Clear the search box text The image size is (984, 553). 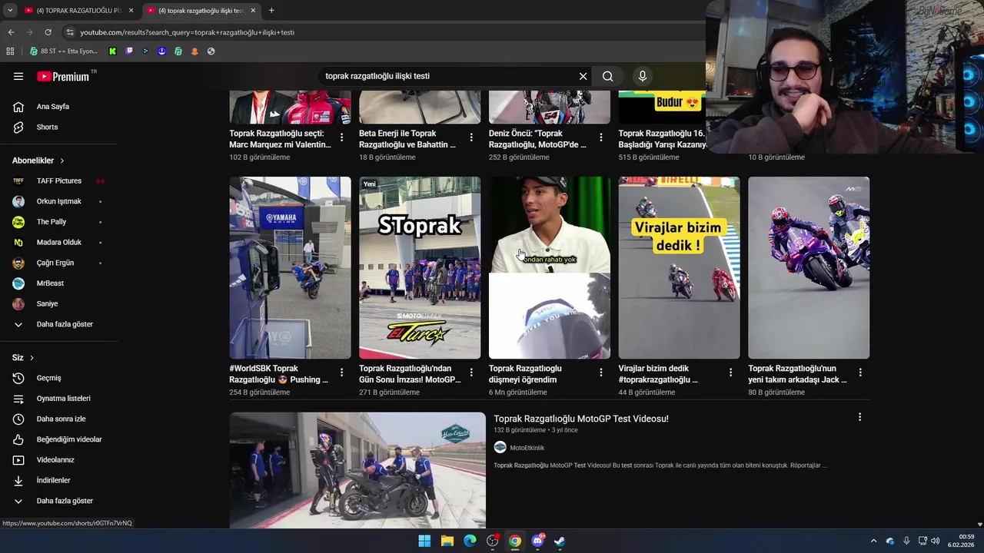pos(583,76)
